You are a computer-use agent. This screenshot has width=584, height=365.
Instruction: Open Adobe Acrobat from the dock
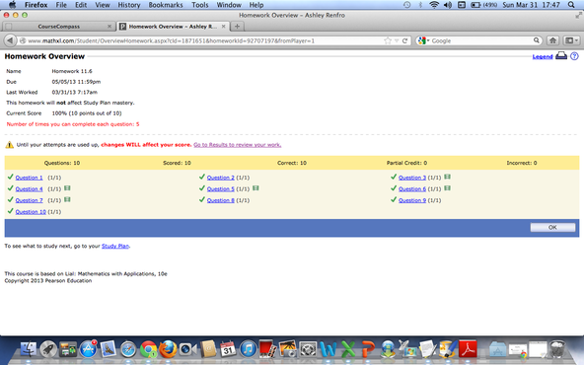468,349
